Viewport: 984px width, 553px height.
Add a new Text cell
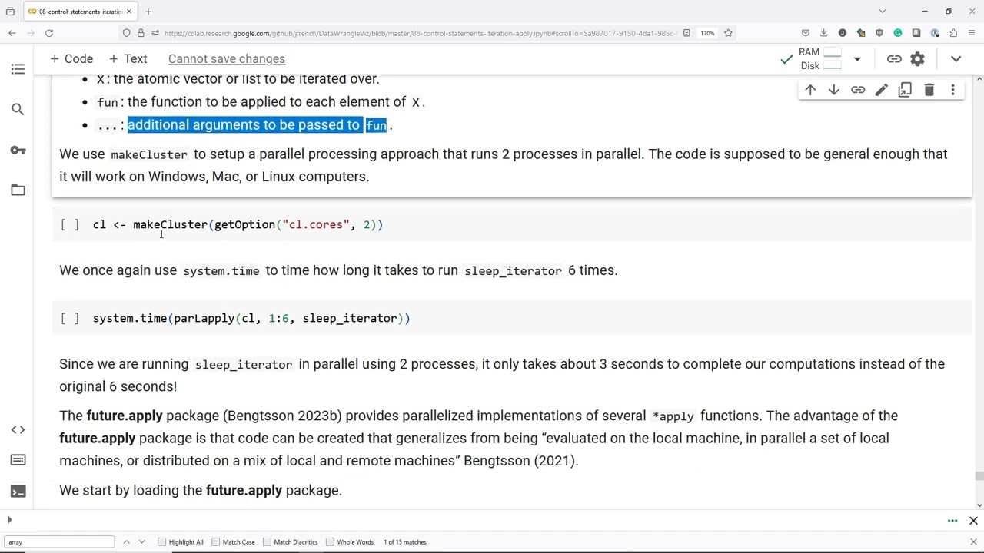(x=127, y=59)
